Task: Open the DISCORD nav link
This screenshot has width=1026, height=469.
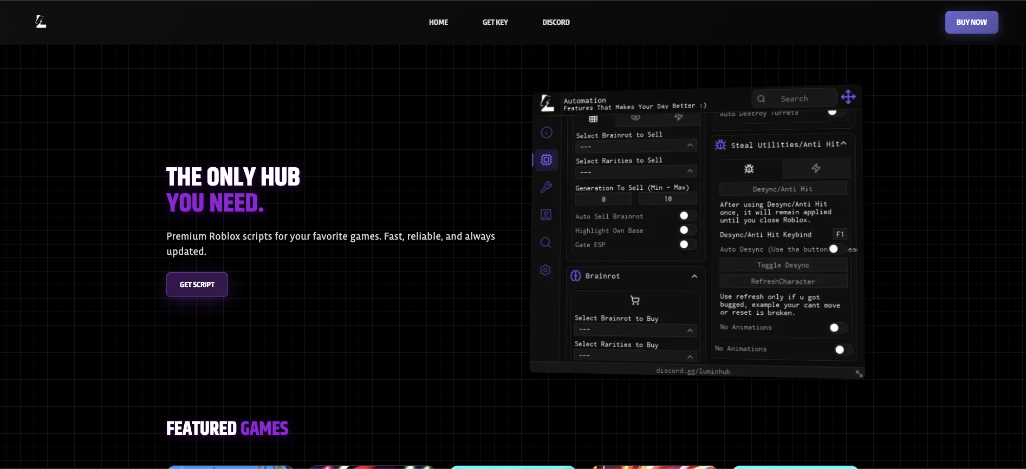Action: tap(556, 22)
